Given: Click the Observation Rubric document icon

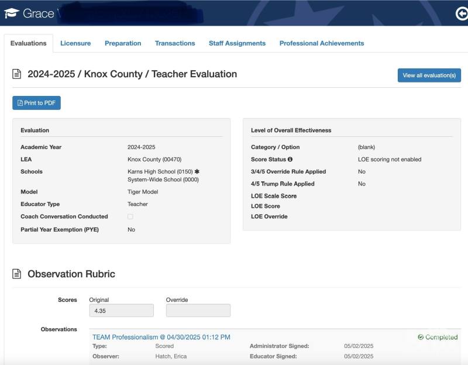Looking at the screenshot, I should [x=17, y=274].
